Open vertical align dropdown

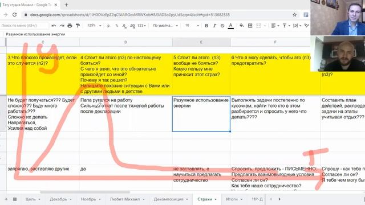click(286, 26)
